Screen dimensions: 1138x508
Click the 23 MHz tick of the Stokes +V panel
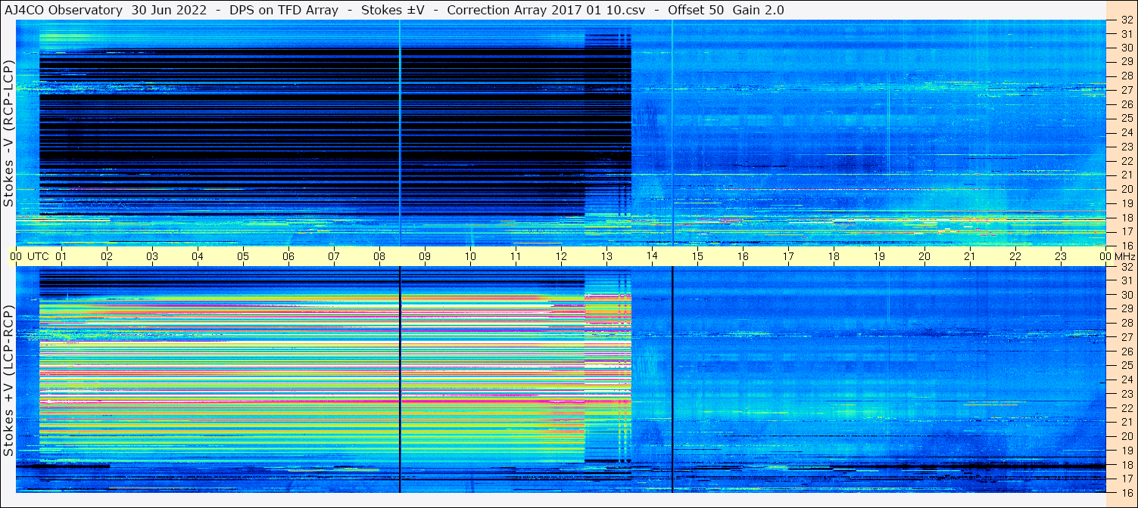[x=1126, y=394]
